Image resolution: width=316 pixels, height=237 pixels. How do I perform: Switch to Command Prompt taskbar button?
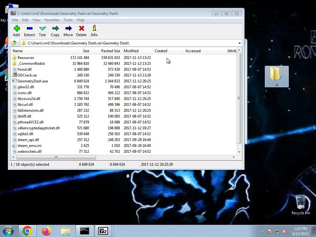(85, 231)
